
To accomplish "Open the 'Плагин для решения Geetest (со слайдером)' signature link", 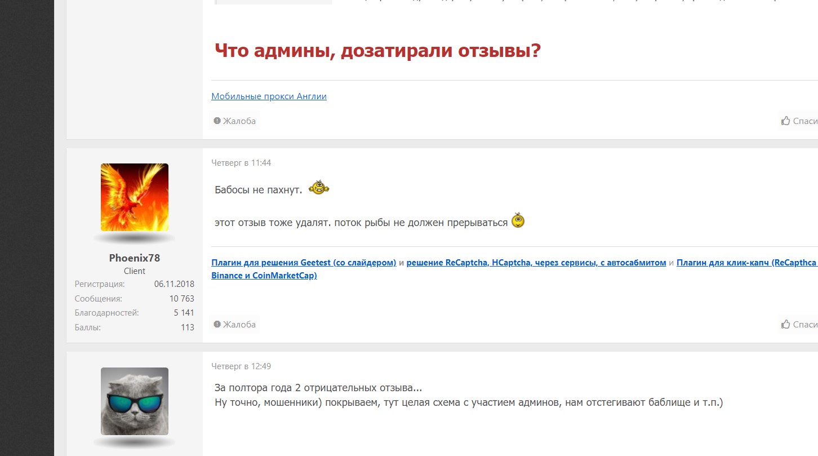I will 303,262.
